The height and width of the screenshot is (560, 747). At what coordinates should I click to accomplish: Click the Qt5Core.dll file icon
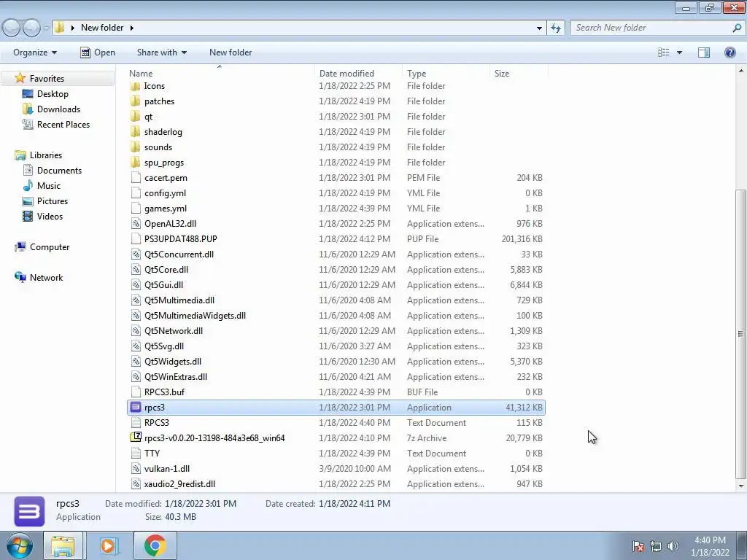(136, 270)
